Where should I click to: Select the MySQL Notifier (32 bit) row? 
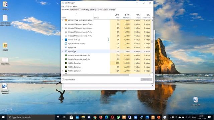point(106,44)
